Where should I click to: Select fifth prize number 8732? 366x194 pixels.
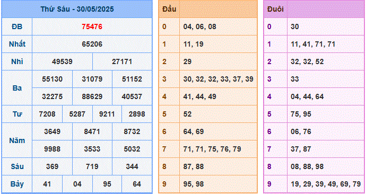(x=132, y=131)
